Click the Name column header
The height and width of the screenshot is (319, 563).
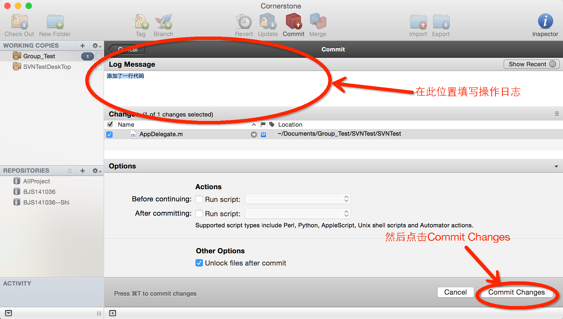pyautogui.click(x=126, y=125)
